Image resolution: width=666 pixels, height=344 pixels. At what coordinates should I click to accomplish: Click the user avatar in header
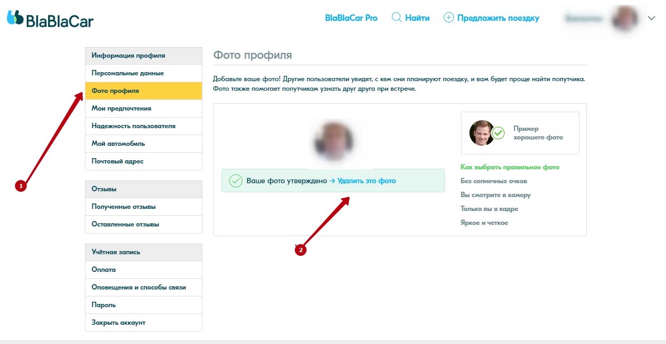625,19
